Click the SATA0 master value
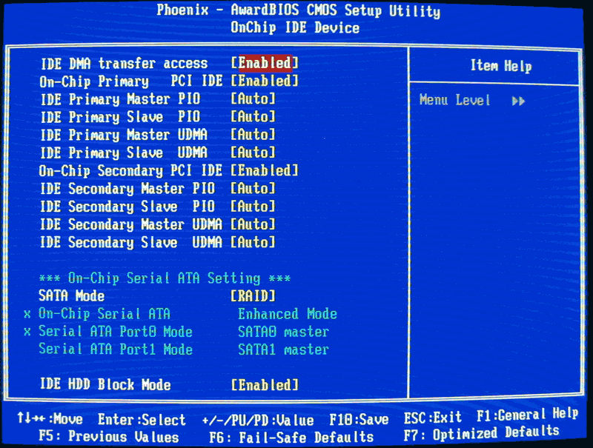Screen dimensions: 593x448 tap(283, 332)
